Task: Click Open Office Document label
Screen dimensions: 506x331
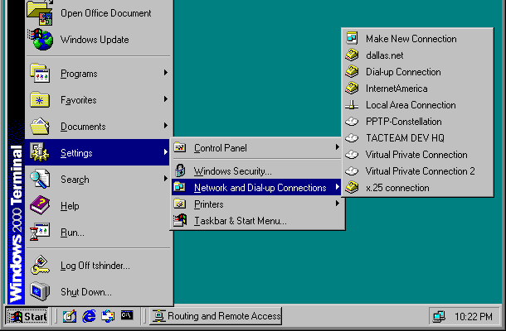Action: [x=106, y=13]
